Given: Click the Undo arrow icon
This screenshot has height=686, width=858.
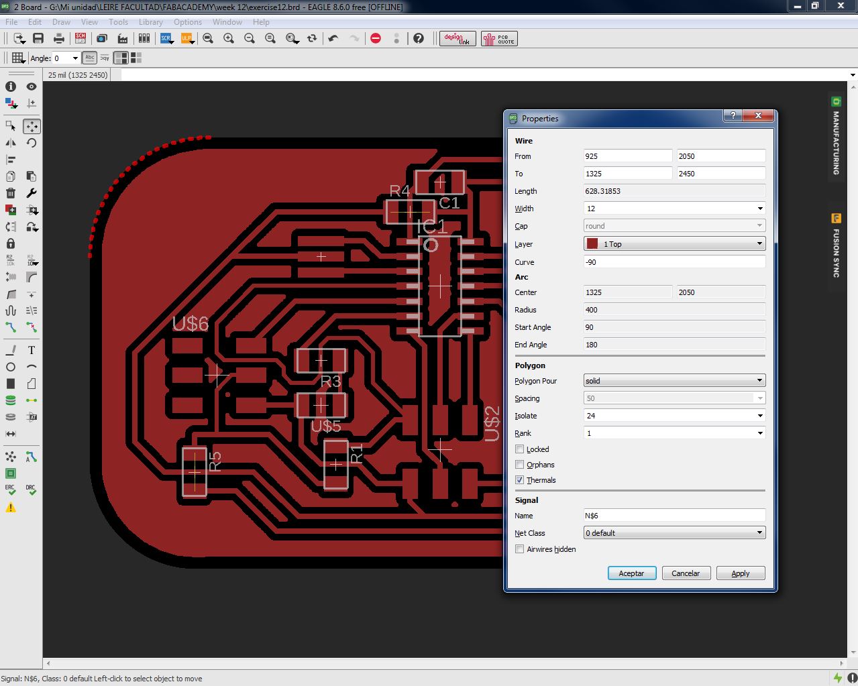Looking at the screenshot, I should (333, 39).
